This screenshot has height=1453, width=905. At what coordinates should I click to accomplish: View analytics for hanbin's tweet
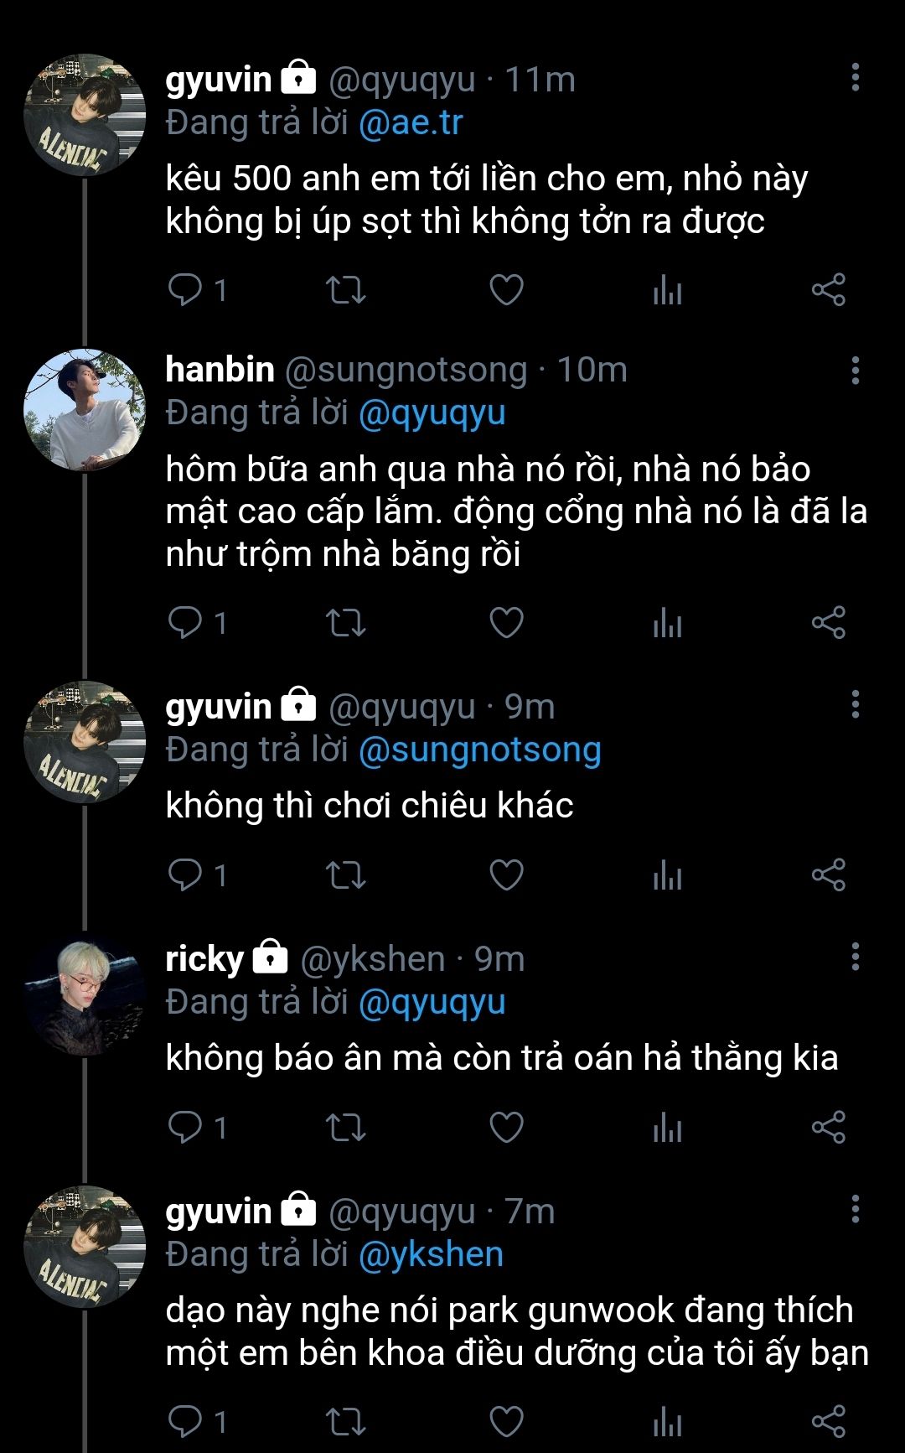coord(667,623)
